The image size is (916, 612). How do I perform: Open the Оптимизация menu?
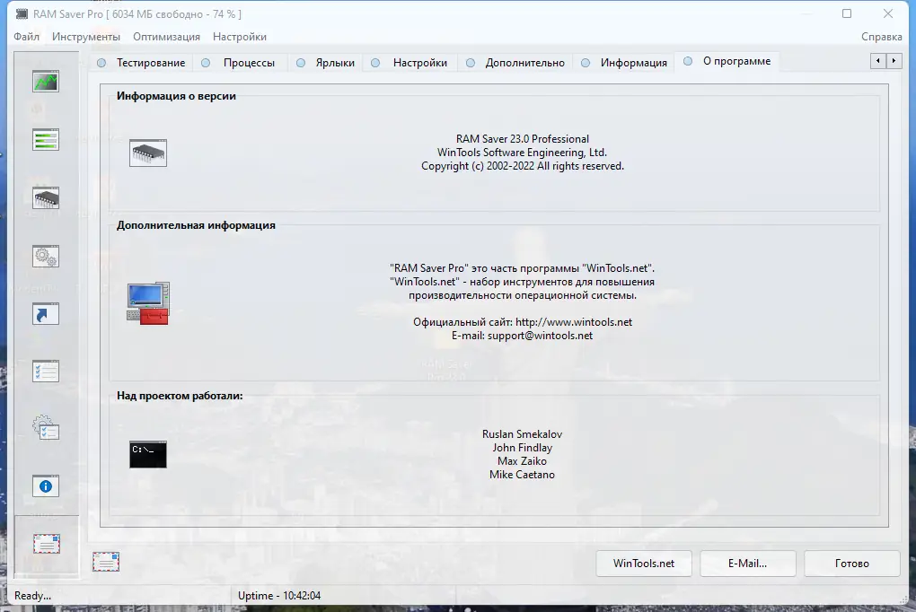tap(166, 37)
